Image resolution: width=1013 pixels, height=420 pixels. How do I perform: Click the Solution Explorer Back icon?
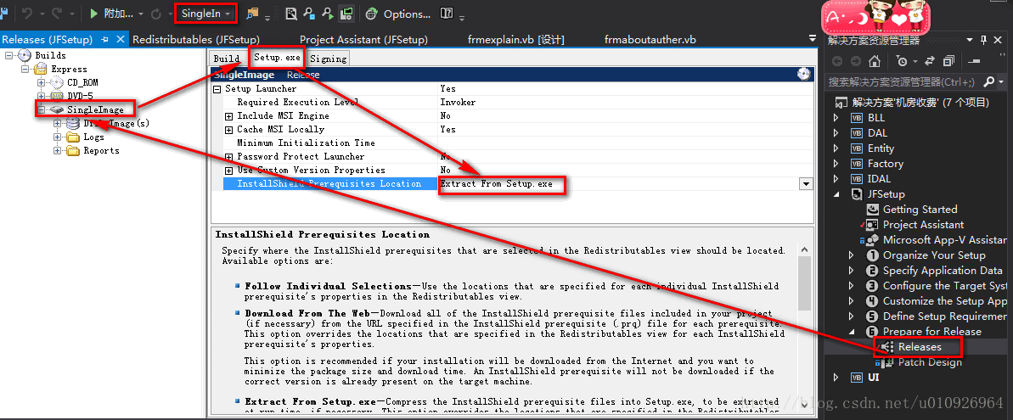click(x=837, y=61)
